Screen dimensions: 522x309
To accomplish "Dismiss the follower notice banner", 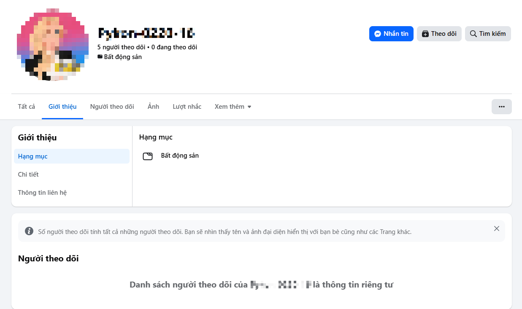I will click(x=496, y=228).
